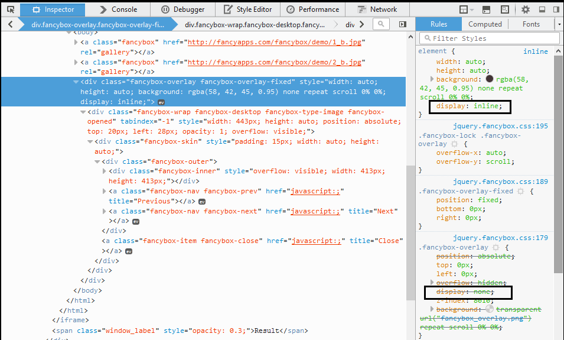The width and height of the screenshot is (564, 340).
Task: Collapse the fancybox-outer div node
Action: (97, 161)
